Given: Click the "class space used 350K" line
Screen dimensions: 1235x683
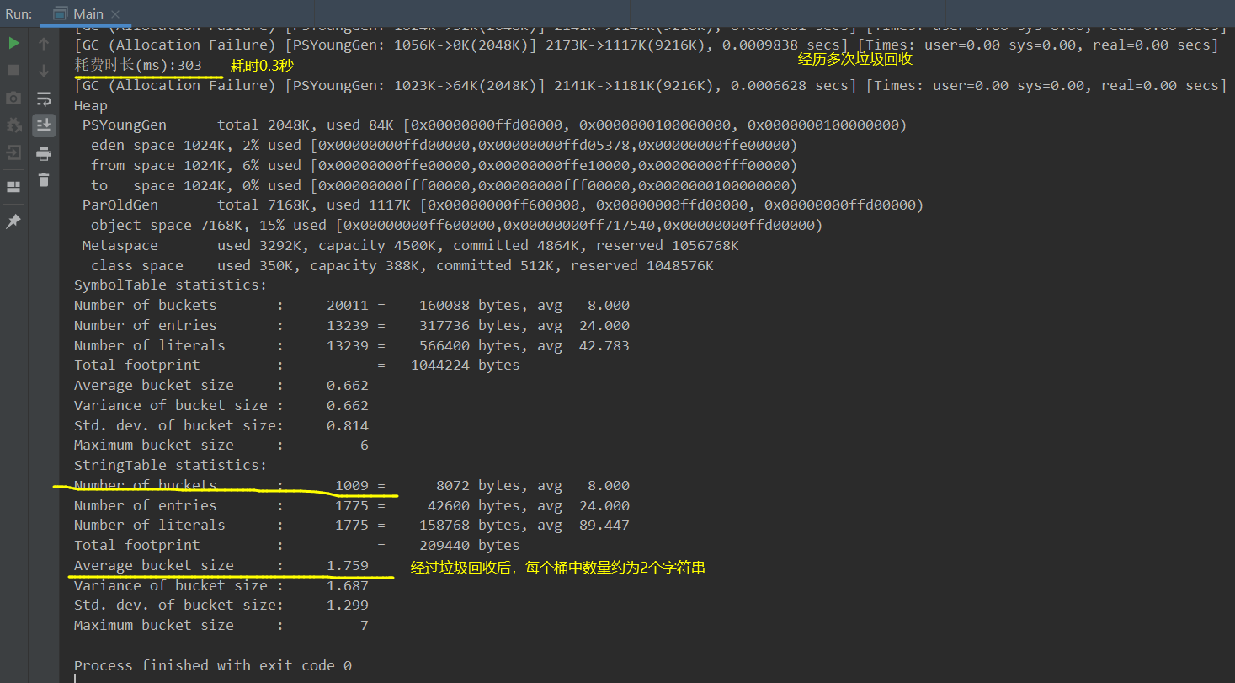Looking at the screenshot, I should tap(402, 265).
